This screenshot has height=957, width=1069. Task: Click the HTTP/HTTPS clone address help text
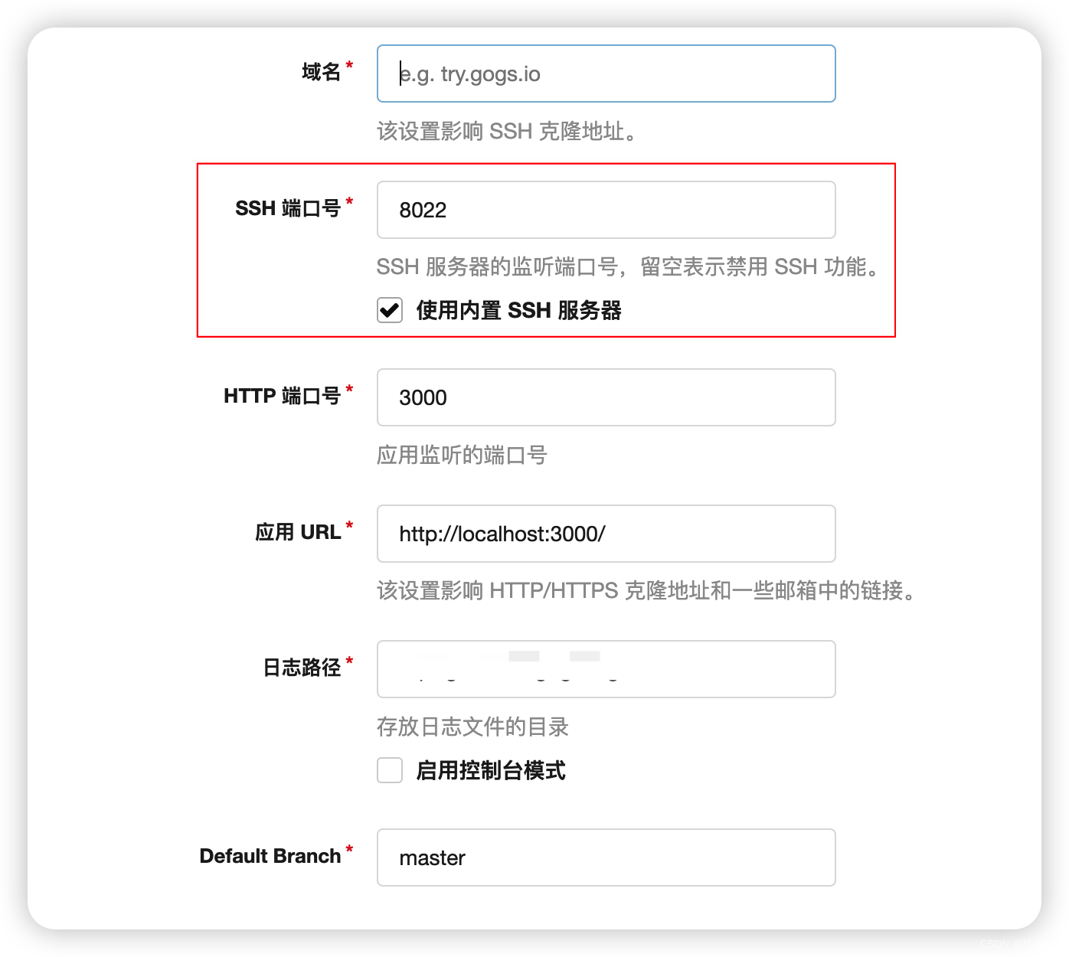click(x=646, y=591)
